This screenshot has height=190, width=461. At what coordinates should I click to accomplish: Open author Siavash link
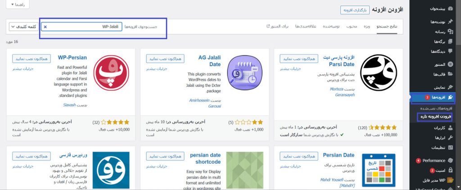coord(69,105)
